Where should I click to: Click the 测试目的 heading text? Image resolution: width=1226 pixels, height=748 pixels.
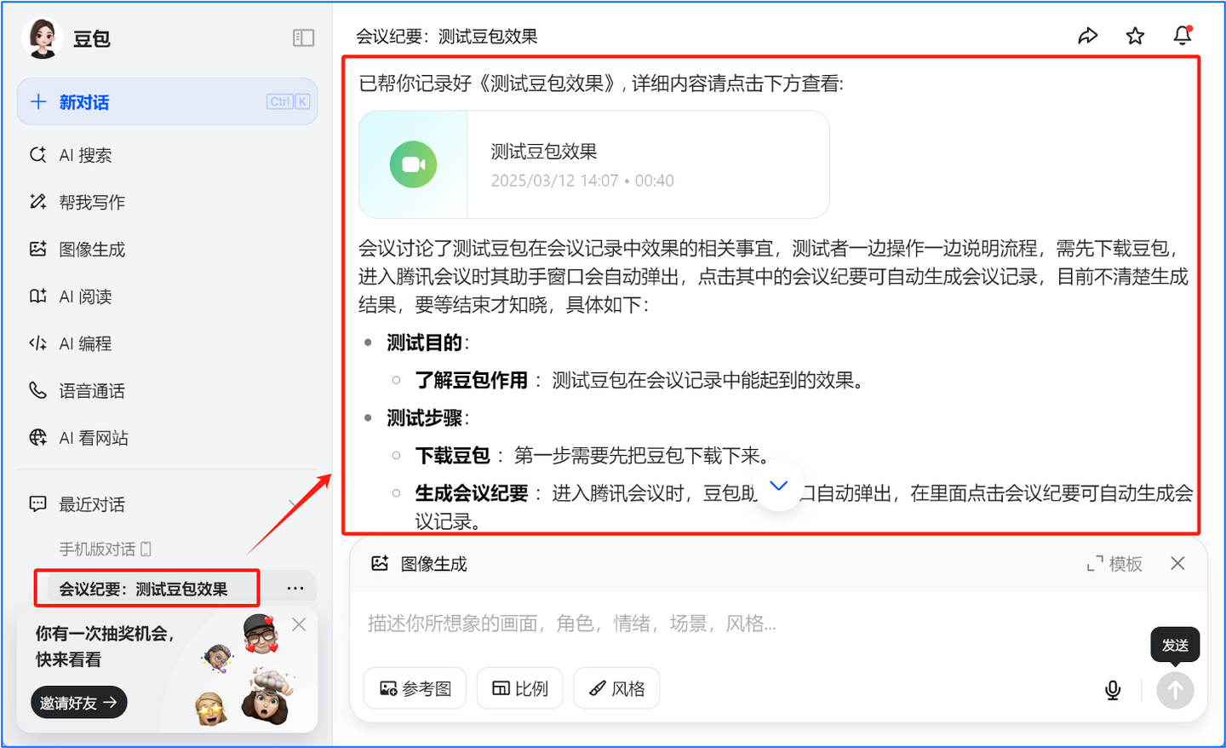coord(425,342)
